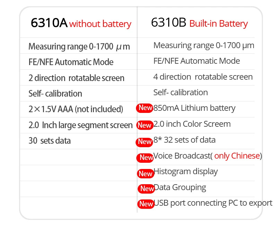Select the New badge next to 8* 32 sets of data
This screenshot has width=274, height=232.
coord(145,141)
